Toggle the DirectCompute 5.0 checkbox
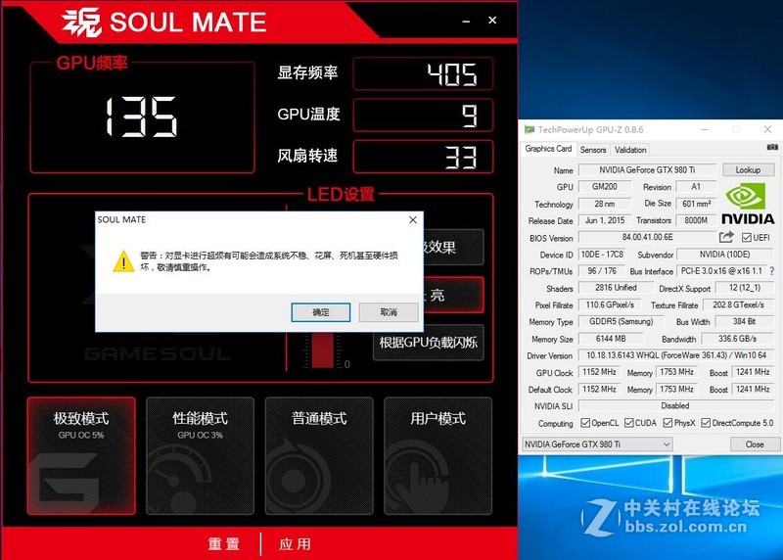 [706, 423]
